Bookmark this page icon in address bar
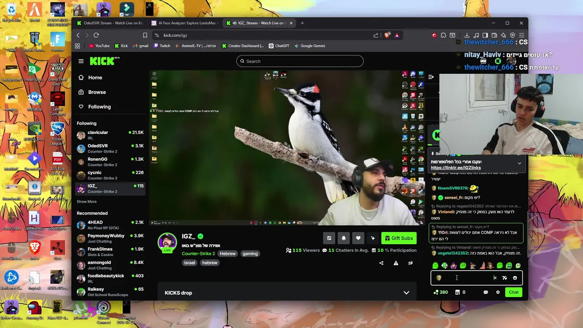This screenshot has height=328, width=583. [145, 35]
